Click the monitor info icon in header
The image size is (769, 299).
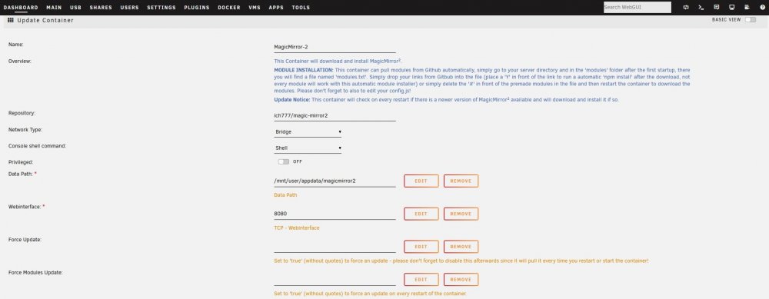pyautogui.click(x=732, y=8)
